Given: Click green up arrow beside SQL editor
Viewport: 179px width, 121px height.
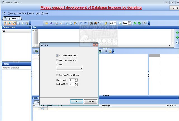Looking at the screenshot, I should (x=177, y=33).
